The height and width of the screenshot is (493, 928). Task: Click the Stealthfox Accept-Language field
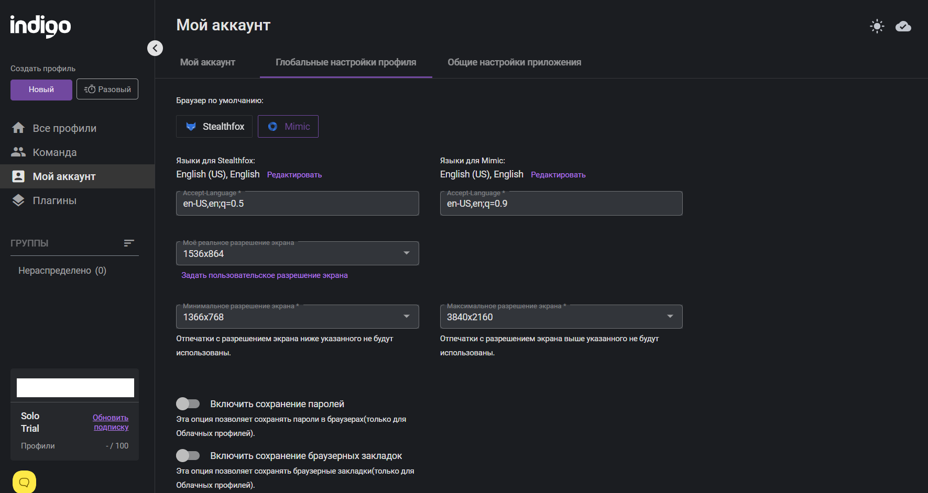pyautogui.click(x=298, y=203)
